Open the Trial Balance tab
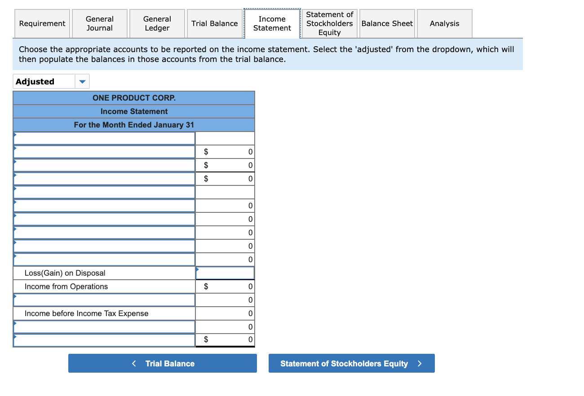This screenshot has width=584, height=396. pos(214,24)
